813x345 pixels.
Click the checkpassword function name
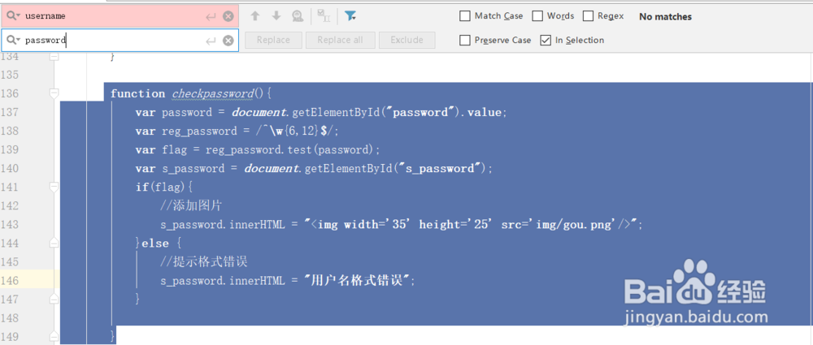point(212,94)
